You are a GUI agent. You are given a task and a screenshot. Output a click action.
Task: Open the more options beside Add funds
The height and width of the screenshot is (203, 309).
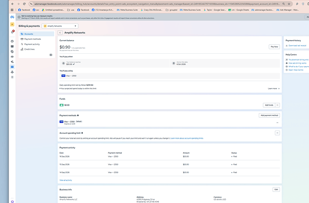point(278,105)
